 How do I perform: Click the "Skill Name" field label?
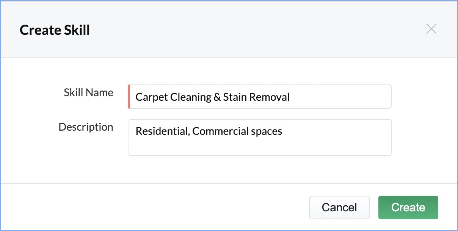tap(88, 93)
